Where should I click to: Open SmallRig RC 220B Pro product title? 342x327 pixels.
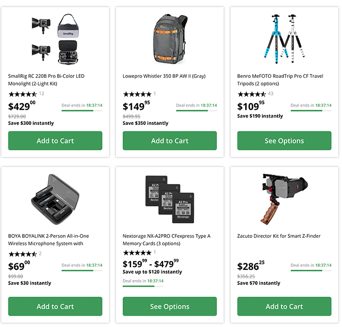click(46, 80)
